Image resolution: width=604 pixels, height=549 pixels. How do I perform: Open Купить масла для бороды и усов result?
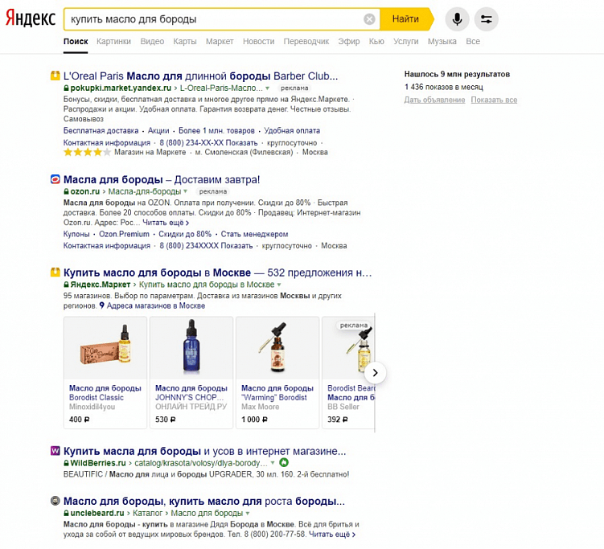[x=204, y=451]
